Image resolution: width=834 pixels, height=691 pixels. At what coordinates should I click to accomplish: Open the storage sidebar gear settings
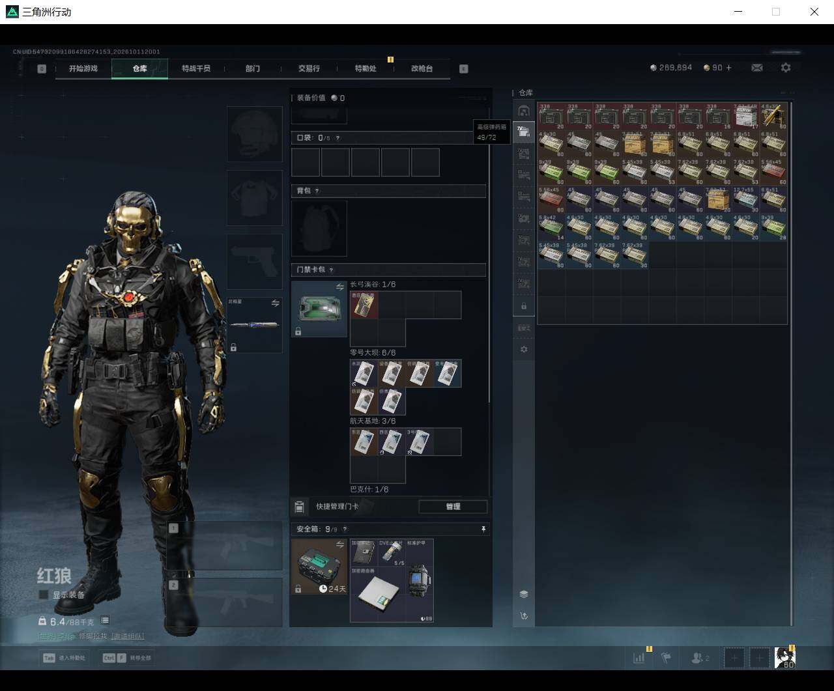pos(524,350)
